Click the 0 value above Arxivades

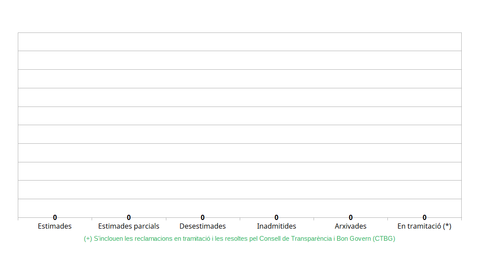350,217
